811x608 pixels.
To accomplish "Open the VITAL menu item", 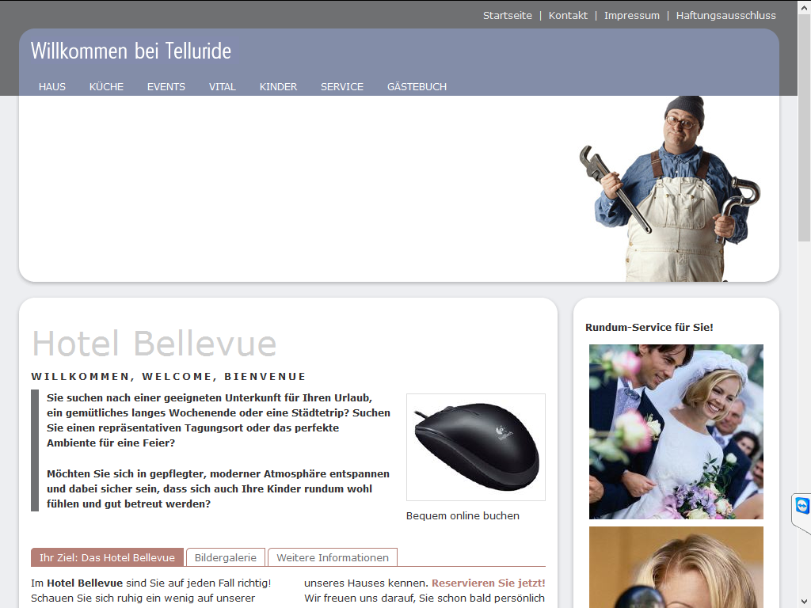I will (223, 87).
